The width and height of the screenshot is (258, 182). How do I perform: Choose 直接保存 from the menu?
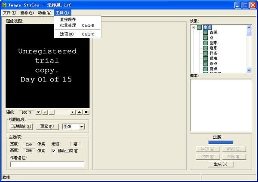point(77,20)
